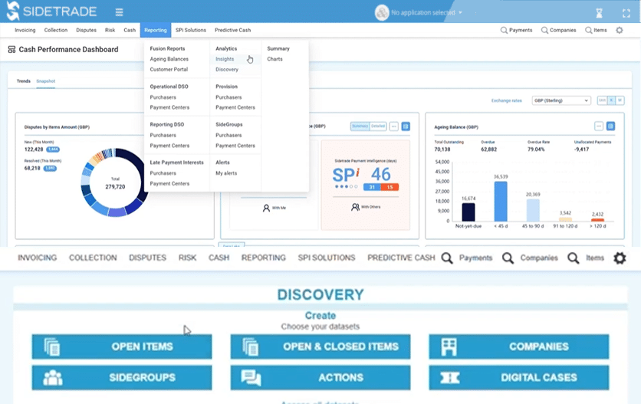Screen dimensions: 641x404
Task: Click large magnifier before Companies in lower bar
Action: pos(508,258)
